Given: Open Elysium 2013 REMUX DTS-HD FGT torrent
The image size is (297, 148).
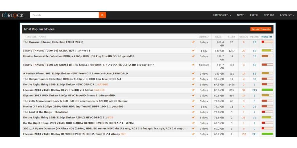Looking at the screenshot, I should pyautogui.click(x=75, y=134).
